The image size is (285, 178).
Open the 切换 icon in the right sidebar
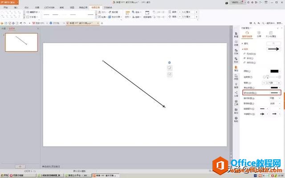click(x=236, y=52)
